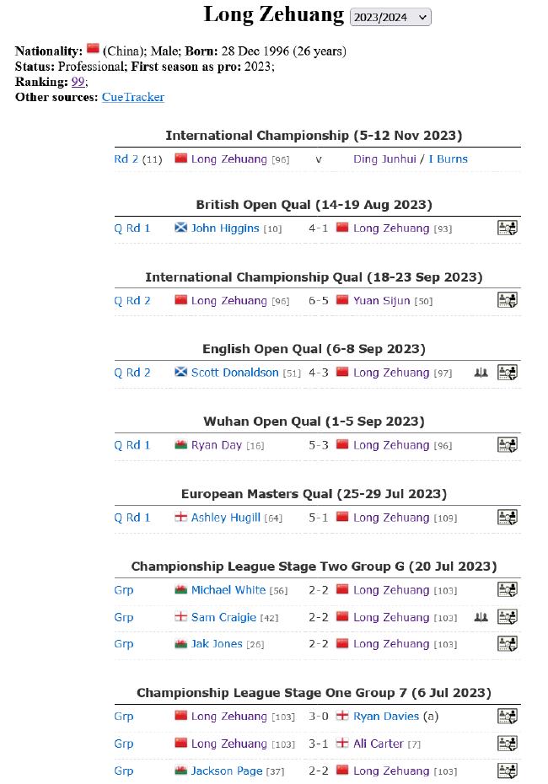The image size is (548, 784).
Task: Click head-to-head icon in Scott Donaldson row
Action: [x=481, y=373]
